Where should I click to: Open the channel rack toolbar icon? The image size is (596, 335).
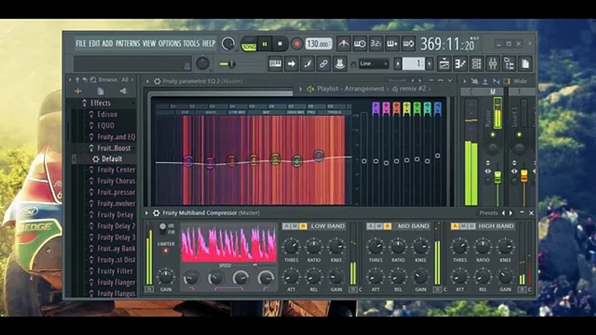click(x=477, y=64)
